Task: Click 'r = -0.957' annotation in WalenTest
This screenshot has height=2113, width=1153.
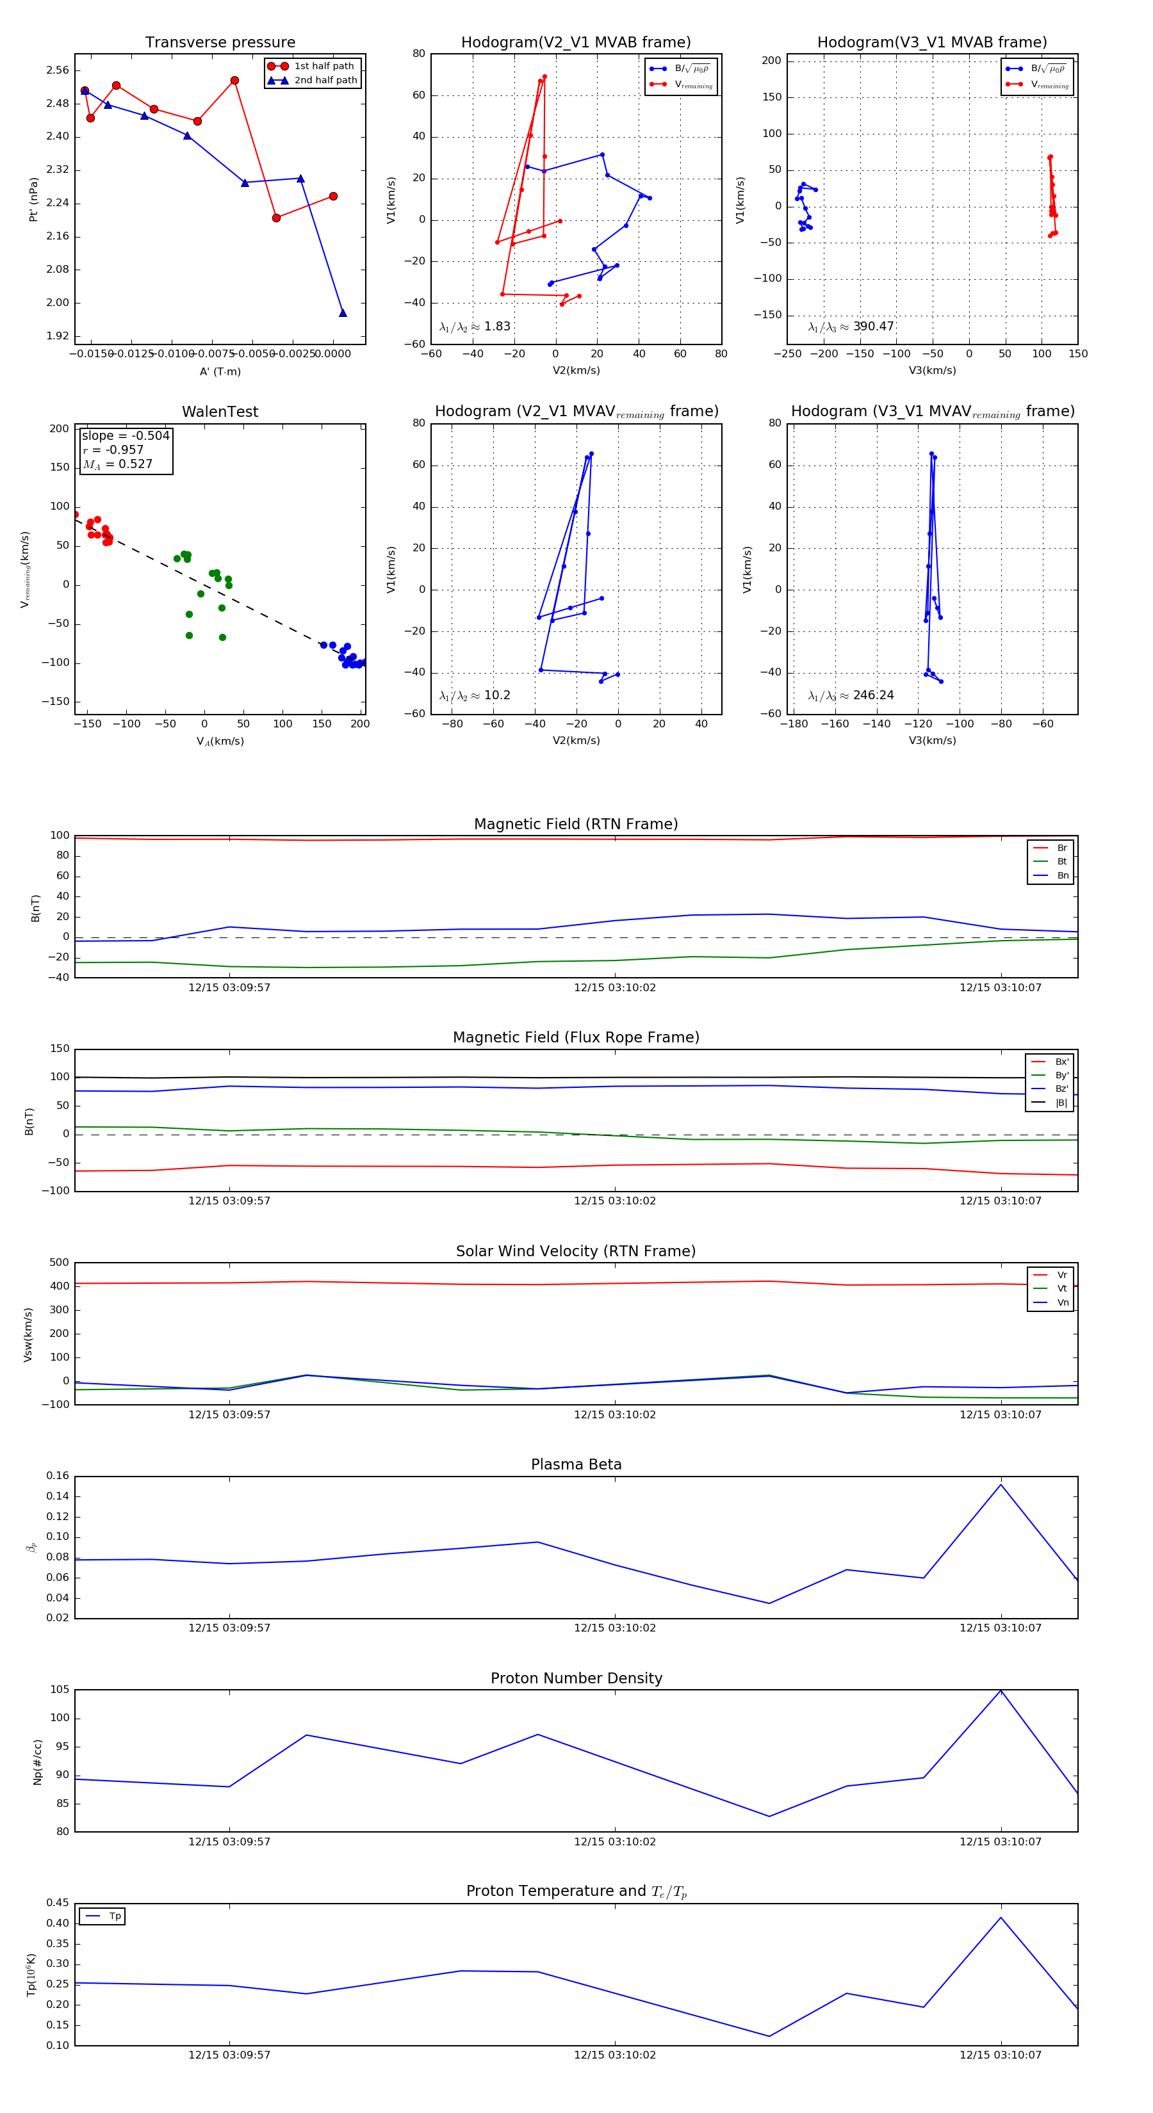Action: tap(113, 449)
